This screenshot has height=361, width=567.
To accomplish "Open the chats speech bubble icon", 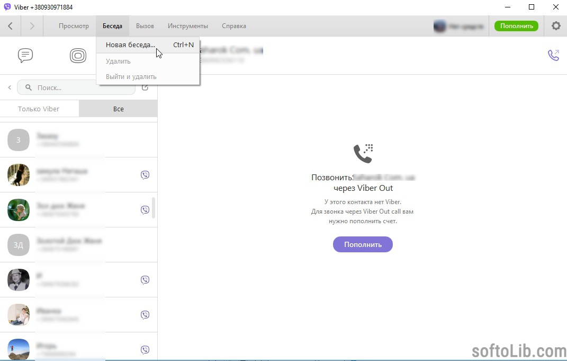I will pyautogui.click(x=25, y=56).
